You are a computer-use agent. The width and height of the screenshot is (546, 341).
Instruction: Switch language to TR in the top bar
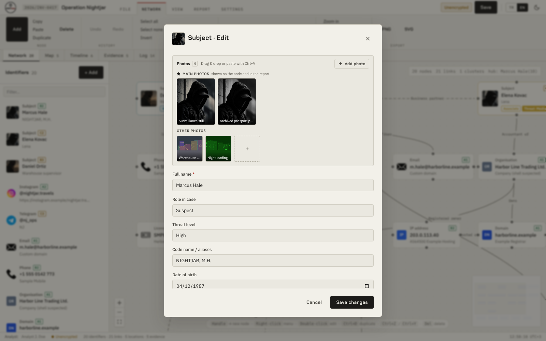(x=511, y=8)
